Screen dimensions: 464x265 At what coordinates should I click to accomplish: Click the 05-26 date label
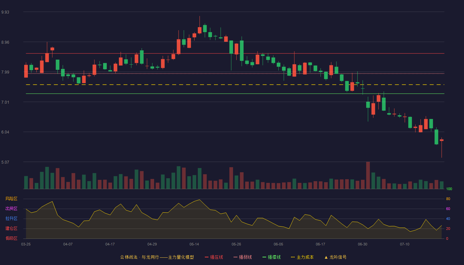(236, 244)
